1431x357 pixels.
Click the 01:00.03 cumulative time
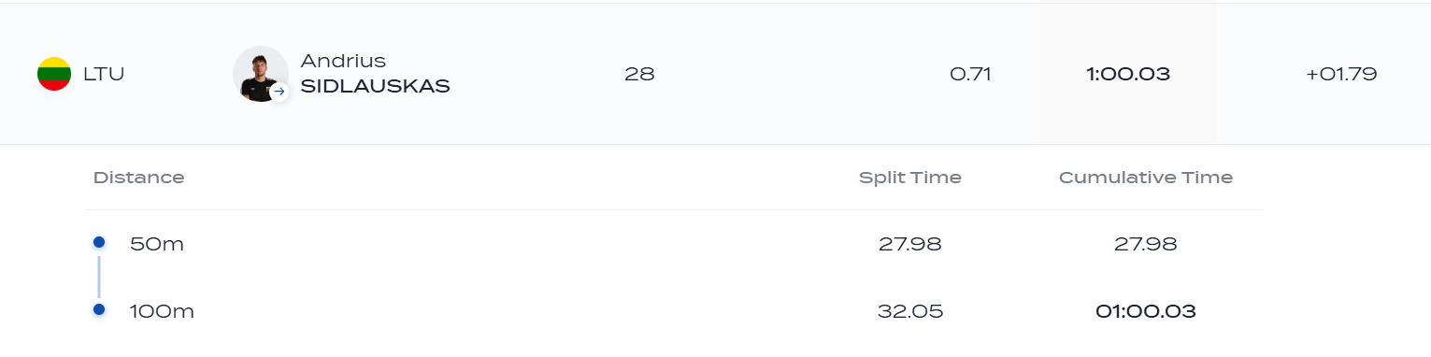pyautogui.click(x=1146, y=312)
